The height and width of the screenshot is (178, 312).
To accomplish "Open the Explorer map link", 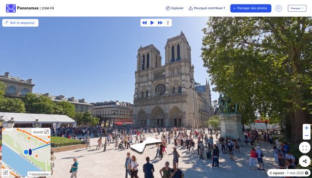I will (x=174, y=8).
